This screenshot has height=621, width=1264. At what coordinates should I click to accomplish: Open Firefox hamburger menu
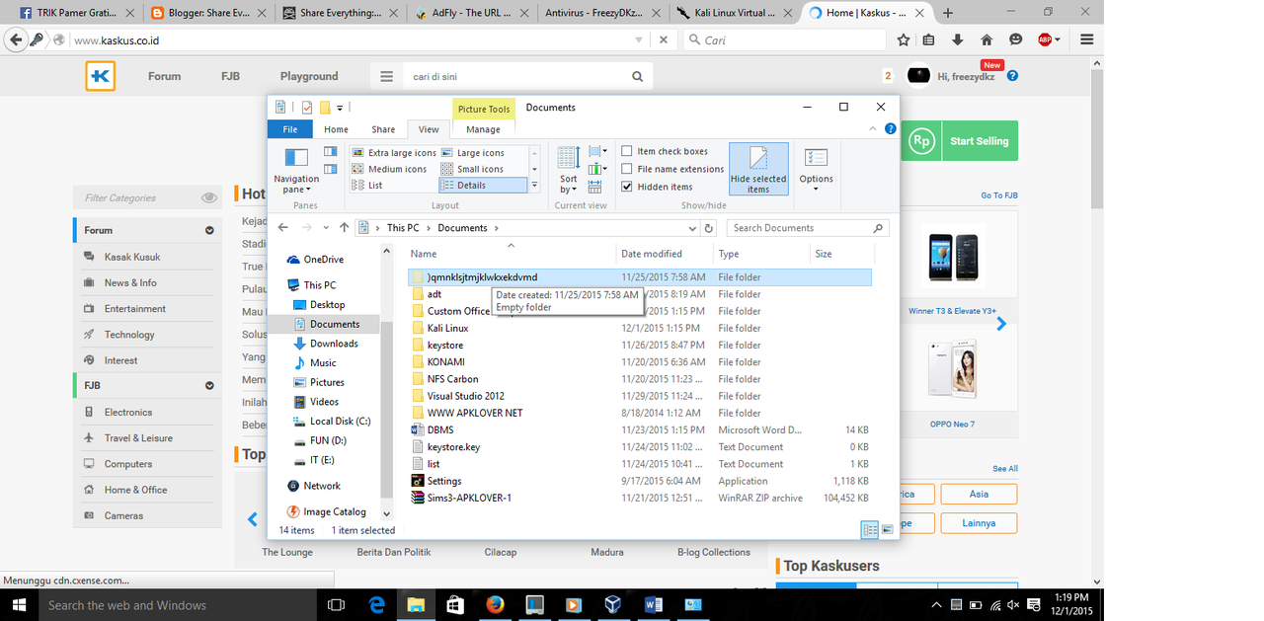[1087, 40]
